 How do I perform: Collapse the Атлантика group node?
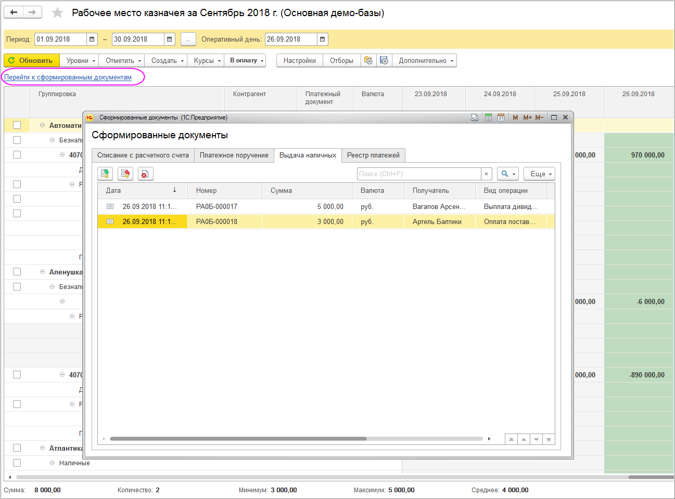[43, 448]
